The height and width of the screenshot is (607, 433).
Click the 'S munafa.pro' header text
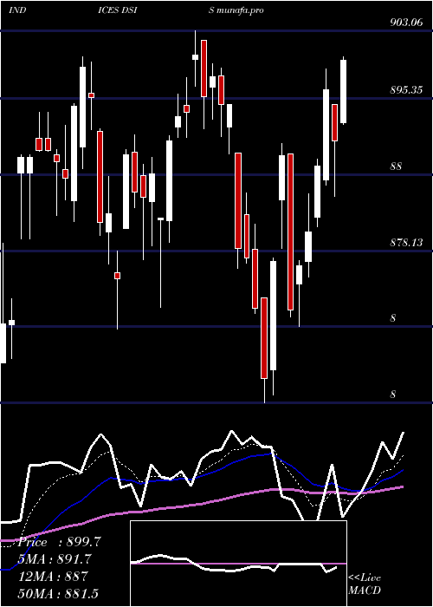pyautogui.click(x=236, y=10)
